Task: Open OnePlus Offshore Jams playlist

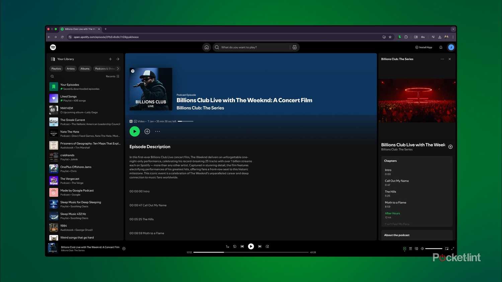Action: 85,169
